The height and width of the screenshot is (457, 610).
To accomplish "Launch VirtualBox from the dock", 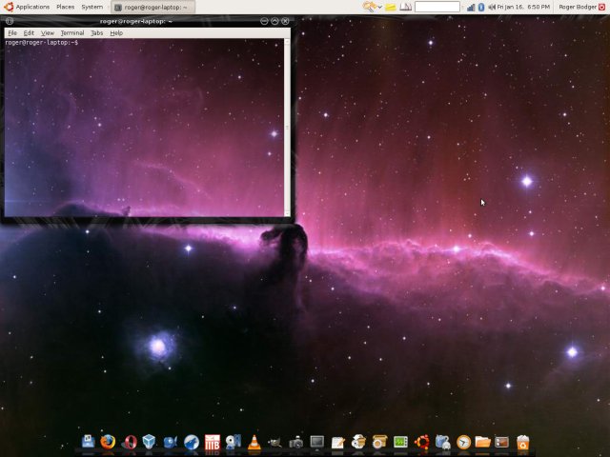I will [x=149, y=442].
